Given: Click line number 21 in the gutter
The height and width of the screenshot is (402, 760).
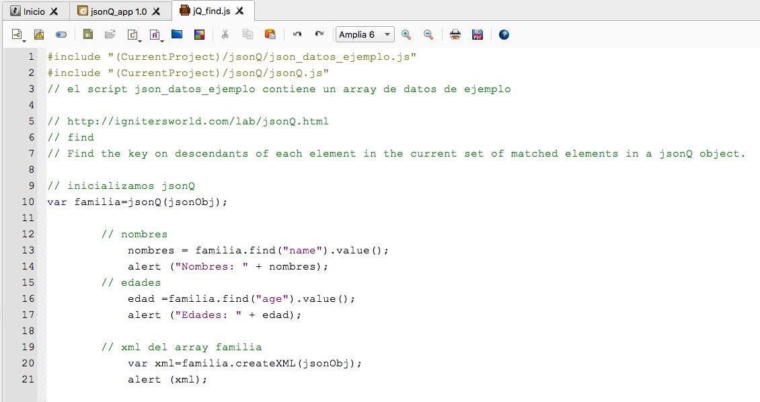Looking at the screenshot, I should pyautogui.click(x=28, y=379).
